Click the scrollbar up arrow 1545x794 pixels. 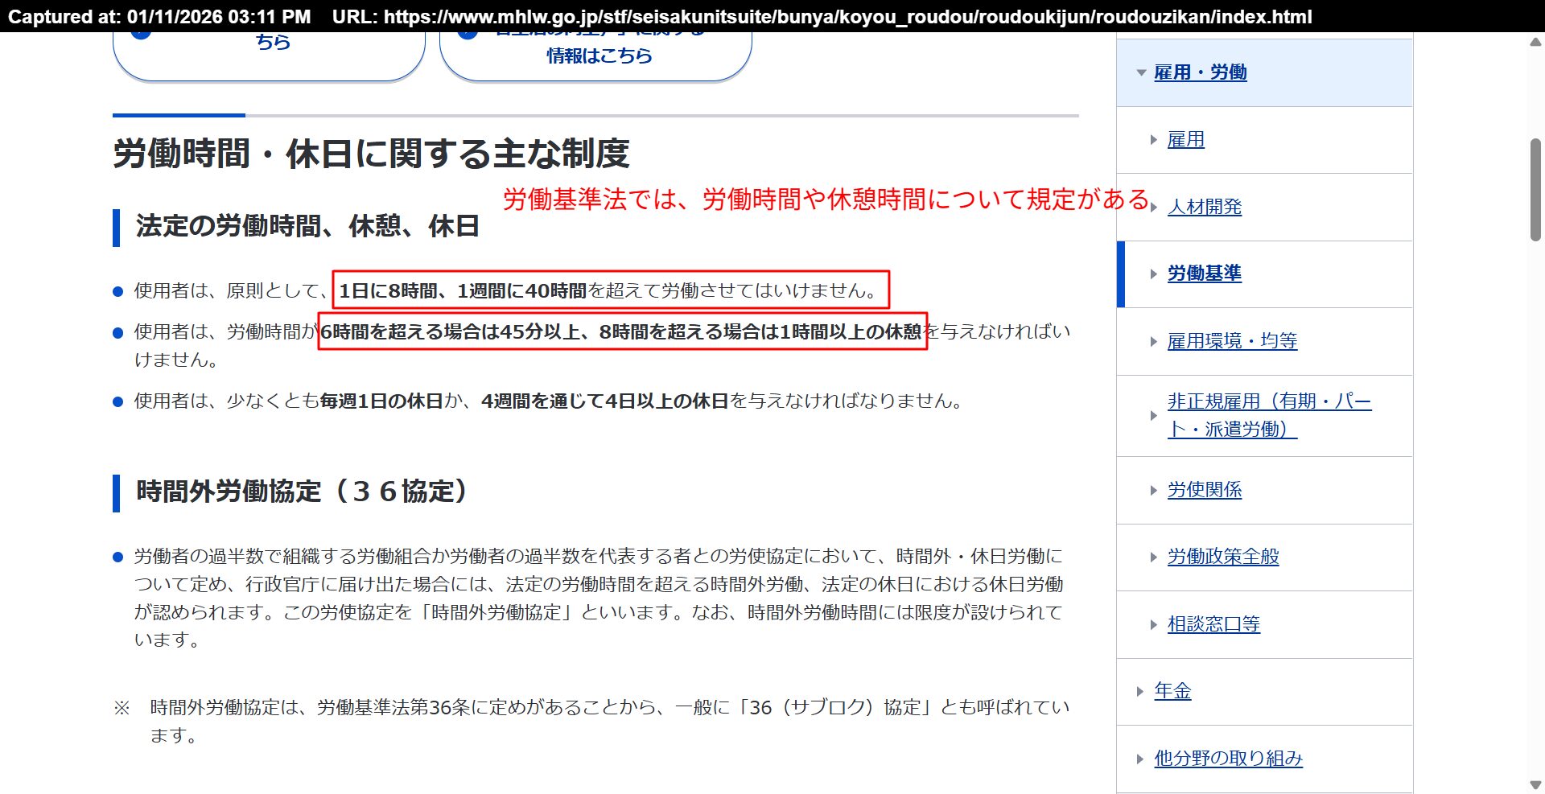[x=1535, y=42]
